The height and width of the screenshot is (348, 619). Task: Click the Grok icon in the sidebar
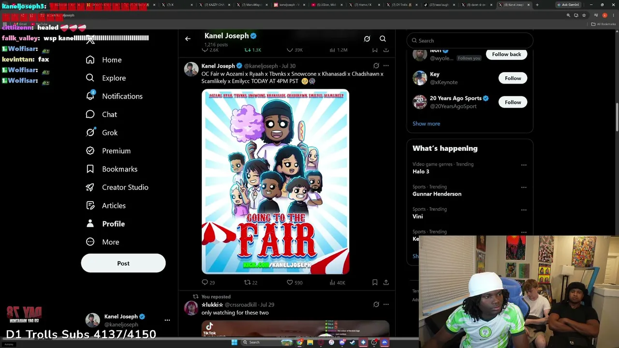click(x=90, y=132)
